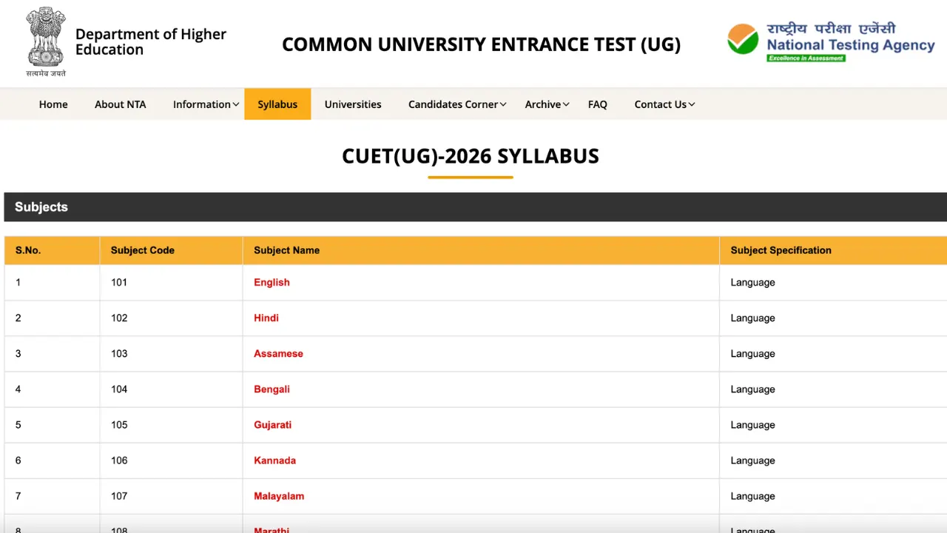Switch to the Universities section
This screenshot has height=533, width=947.
tap(353, 104)
